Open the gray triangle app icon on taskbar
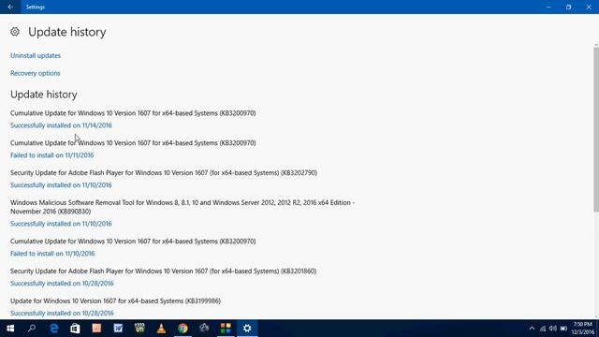Image resolution: width=599 pixels, height=337 pixels. (204, 328)
